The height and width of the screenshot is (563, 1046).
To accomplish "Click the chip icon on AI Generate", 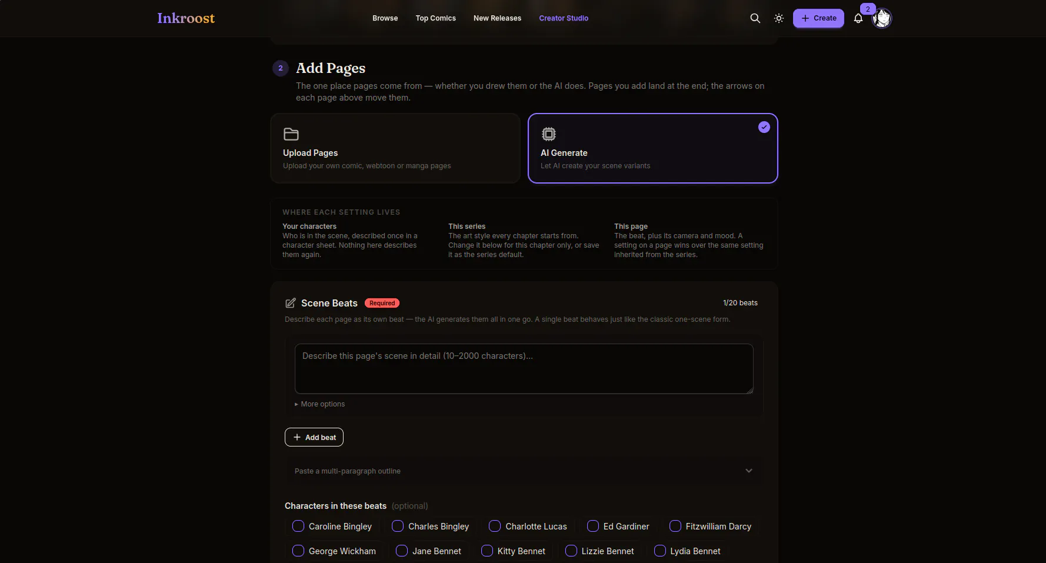I will click(548, 134).
